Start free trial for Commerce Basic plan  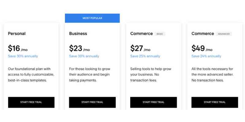coord(153,102)
